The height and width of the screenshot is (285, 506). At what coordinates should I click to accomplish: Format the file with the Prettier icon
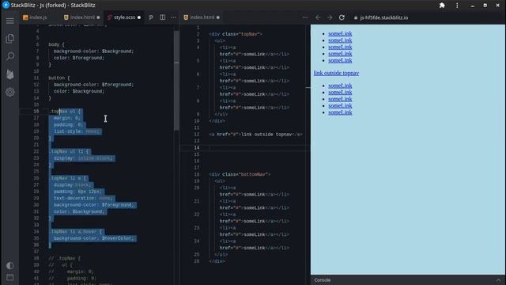coord(151,17)
